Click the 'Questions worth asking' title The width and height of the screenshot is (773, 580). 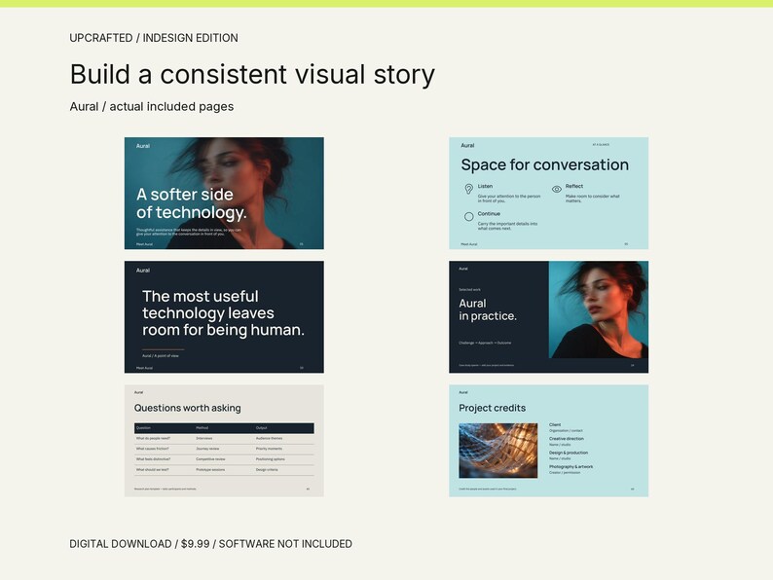[x=187, y=408]
